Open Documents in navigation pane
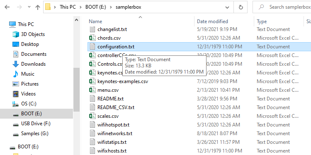The height and width of the screenshot is (155, 311). pos(34,54)
